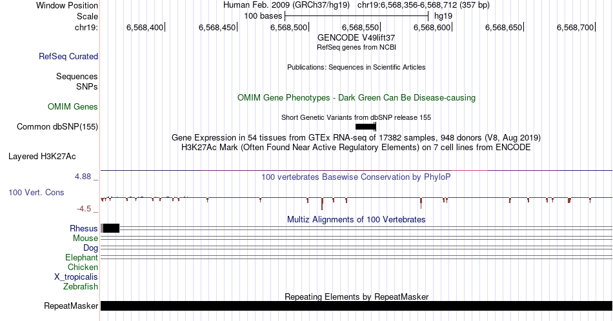This screenshot has height=321, width=613.
Task: Click the 6,568,700 ruler position
Action: click(x=576, y=27)
